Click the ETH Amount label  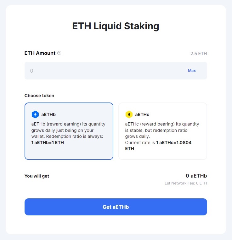(x=40, y=53)
